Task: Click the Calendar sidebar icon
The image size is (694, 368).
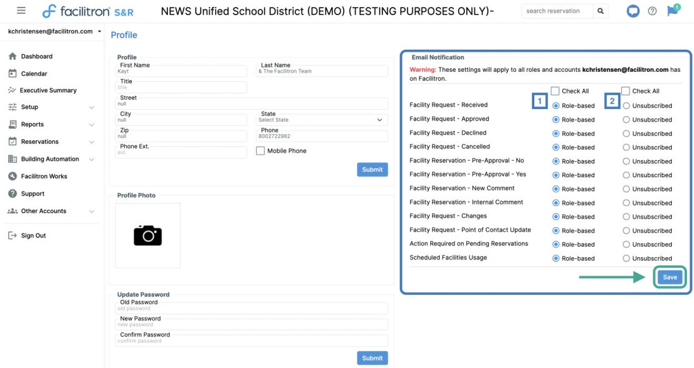Action: (x=13, y=74)
